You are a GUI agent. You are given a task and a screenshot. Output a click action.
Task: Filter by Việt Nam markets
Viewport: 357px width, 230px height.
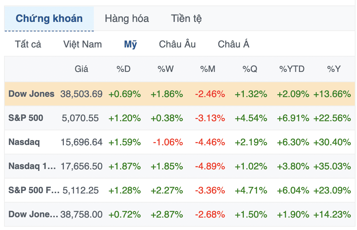(x=82, y=44)
